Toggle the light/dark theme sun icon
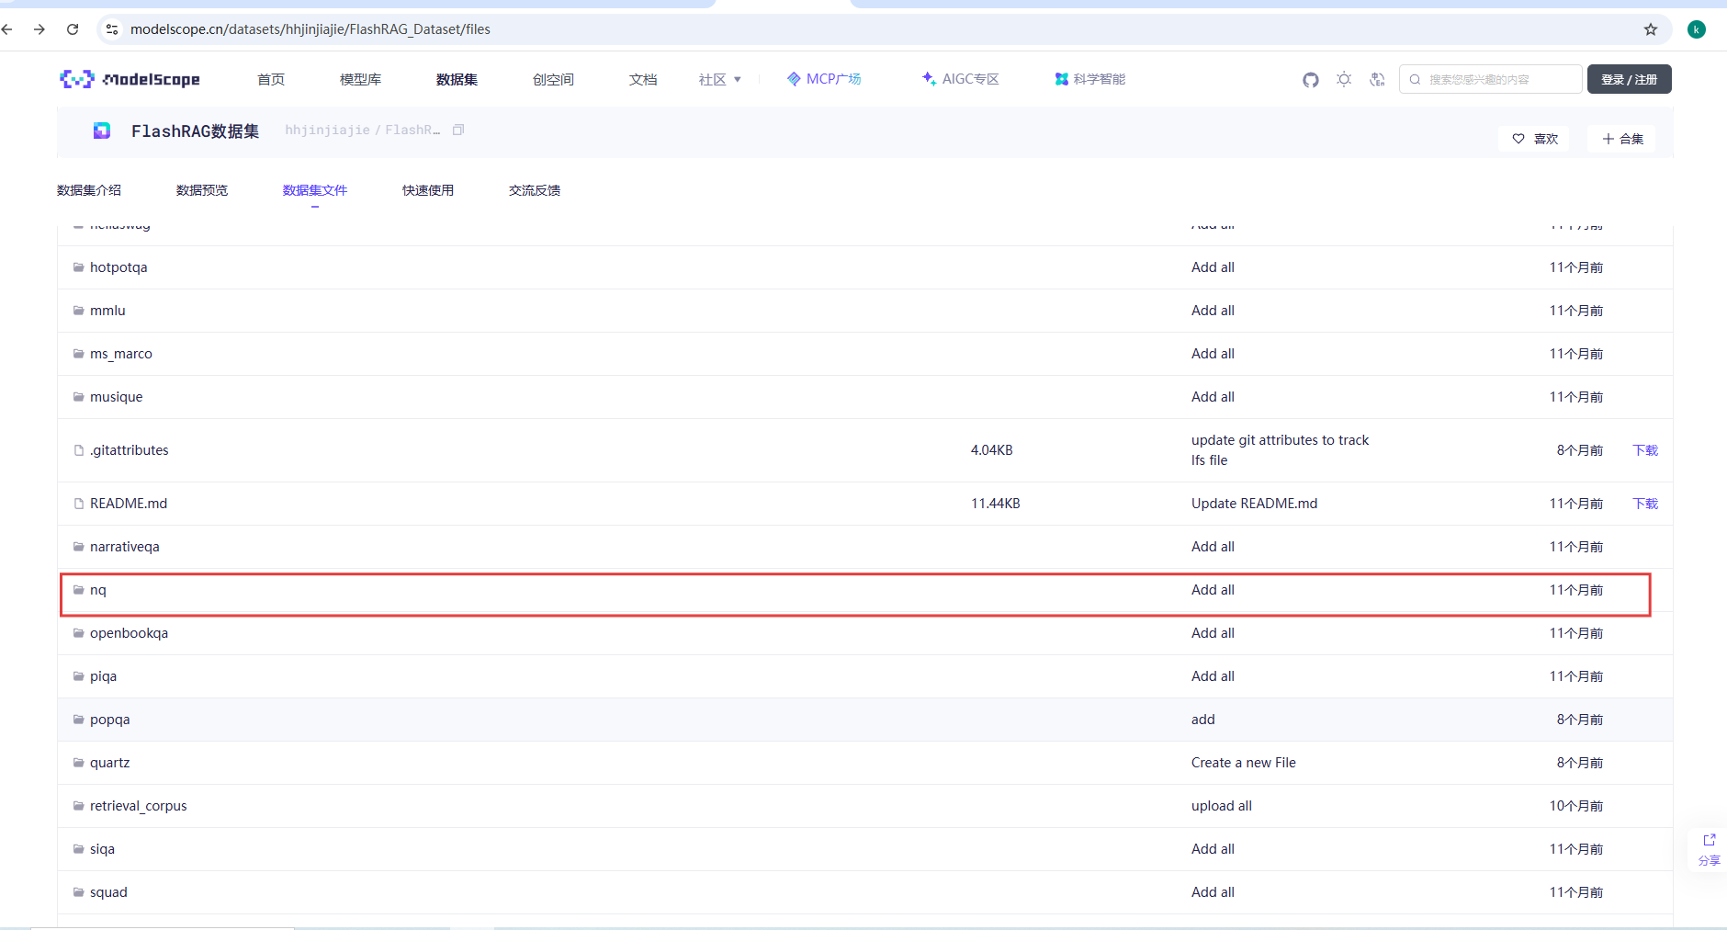The height and width of the screenshot is (930, 1727). pyautogui.click(x=1344, y=79)
